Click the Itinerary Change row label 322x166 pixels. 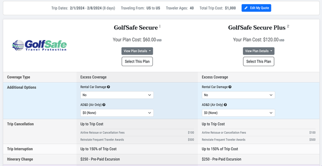tap(20, 159)
